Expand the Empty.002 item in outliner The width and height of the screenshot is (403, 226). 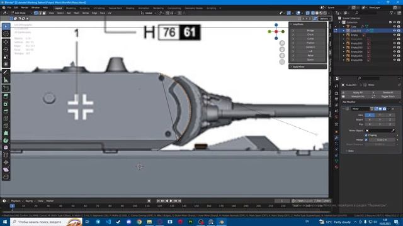(x=344, y=43)
